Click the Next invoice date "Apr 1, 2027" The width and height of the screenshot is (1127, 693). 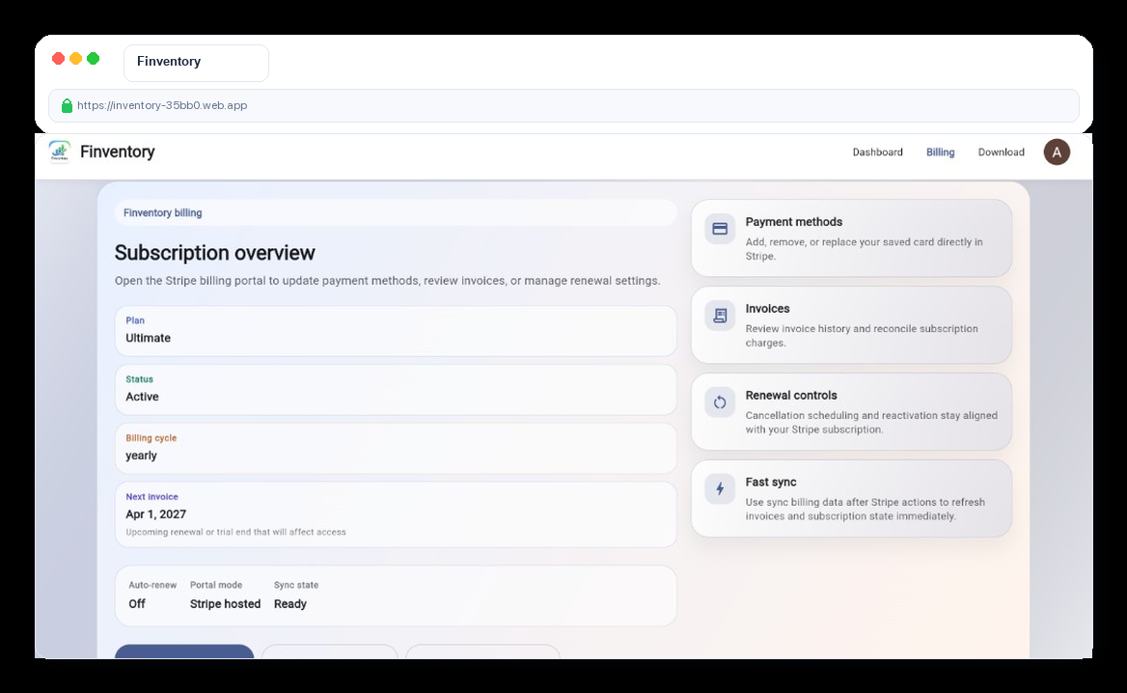156,514
